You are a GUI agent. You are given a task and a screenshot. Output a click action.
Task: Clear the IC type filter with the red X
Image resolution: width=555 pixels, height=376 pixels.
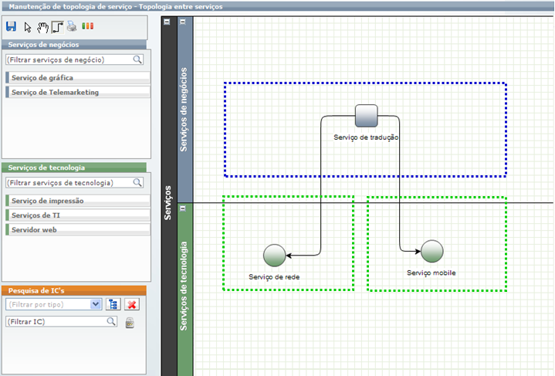[x=132, y=304]
